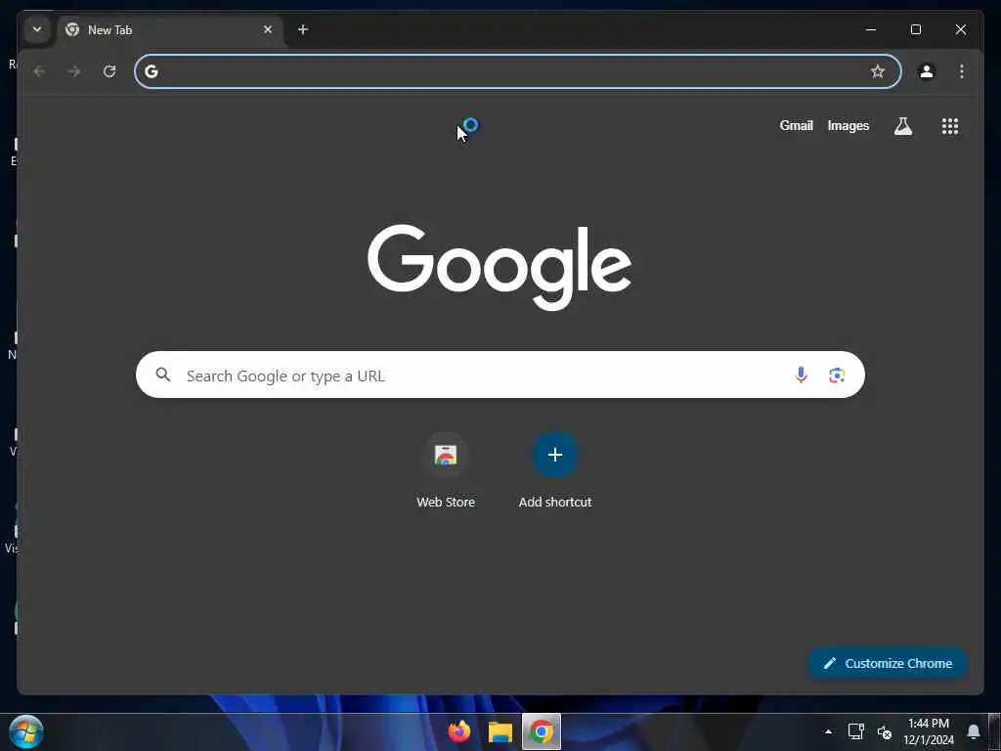The width and height of the screenshot is (1001, 751).
Task: Open the tab search dropdown arrow
Action: [37, 29]
